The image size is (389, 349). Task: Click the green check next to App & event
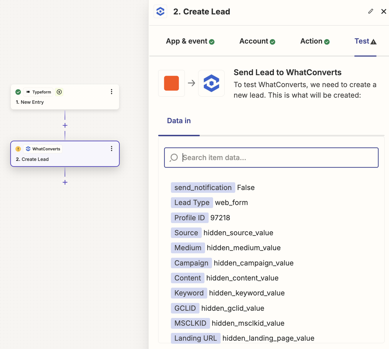212,42
